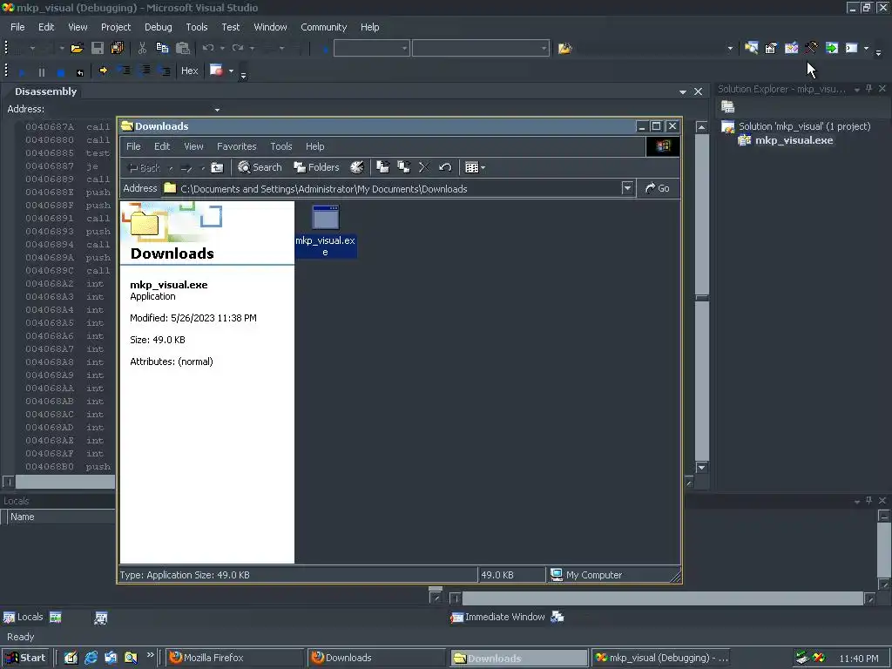Click the Cut scissors icon

[142, 49]
